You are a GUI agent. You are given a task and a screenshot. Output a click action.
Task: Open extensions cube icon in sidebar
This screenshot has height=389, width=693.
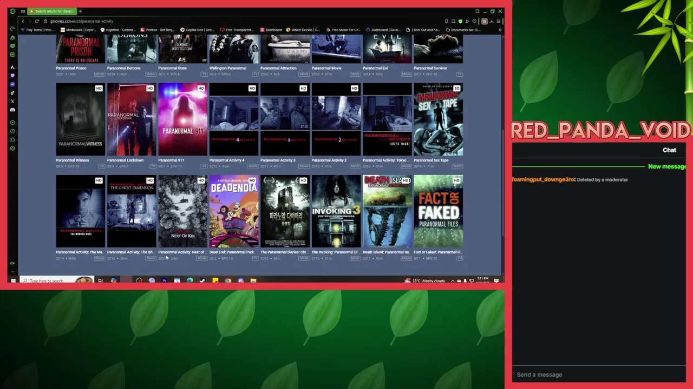pos(12,139)
